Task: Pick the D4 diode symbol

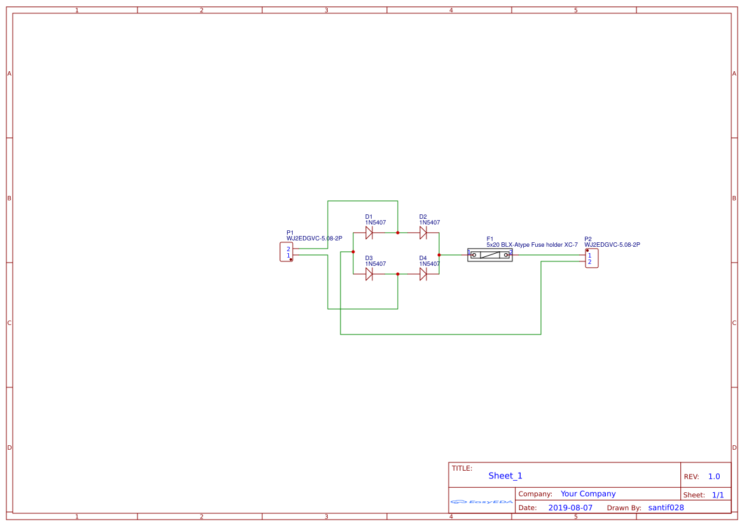Action: tap(423, 274)
